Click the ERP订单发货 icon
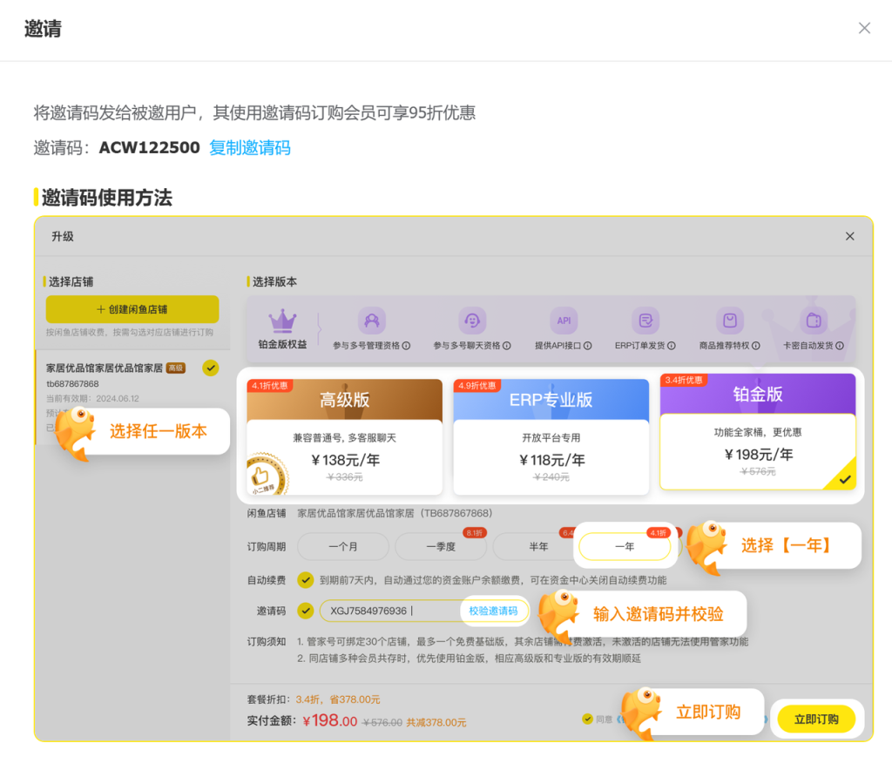 coord(645,321)
